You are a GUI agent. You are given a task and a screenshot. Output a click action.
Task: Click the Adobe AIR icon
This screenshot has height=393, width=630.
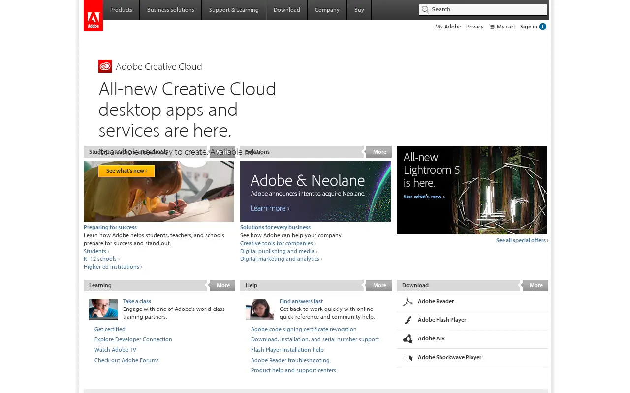click(408, 339)
